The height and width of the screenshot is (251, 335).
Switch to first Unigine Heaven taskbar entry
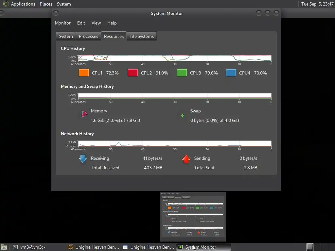pyautogui.click(x=93, y=247)
